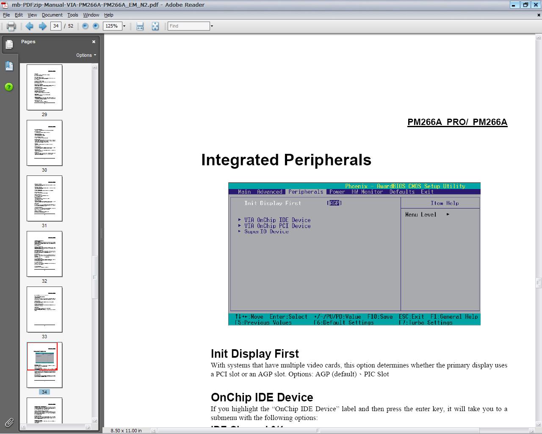Viewport: 542px width, 434px height.
Task: Click the zoom value field showing 125%
Action: 112,26
